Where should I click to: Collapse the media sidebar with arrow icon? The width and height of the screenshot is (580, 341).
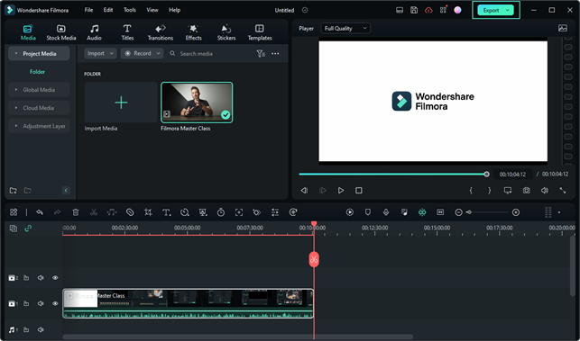coord(66,191)
